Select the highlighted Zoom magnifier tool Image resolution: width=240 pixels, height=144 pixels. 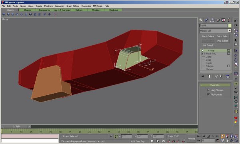tap(223, 136)
